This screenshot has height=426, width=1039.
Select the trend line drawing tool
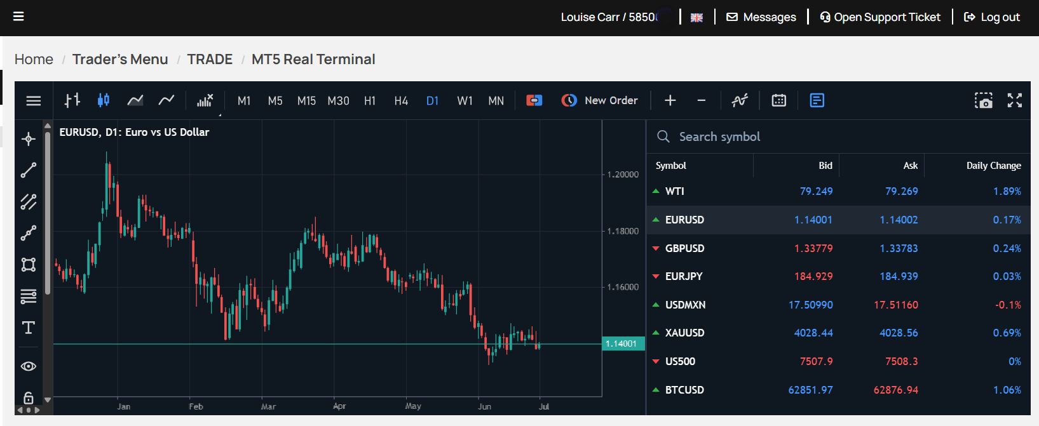(x=29, y=170)
